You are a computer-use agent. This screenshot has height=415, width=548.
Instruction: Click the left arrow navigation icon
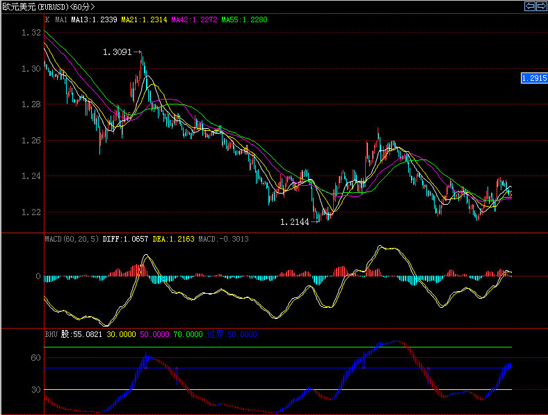(x=529, y=6)
